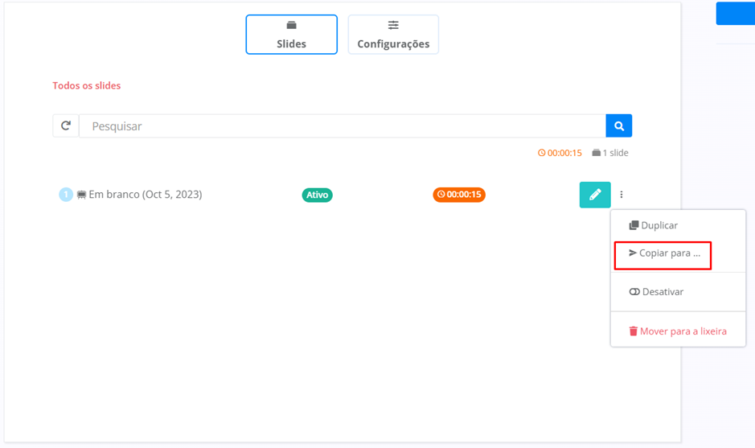
Task: Toggle the three-dot slide options menu
Action: 622,195
